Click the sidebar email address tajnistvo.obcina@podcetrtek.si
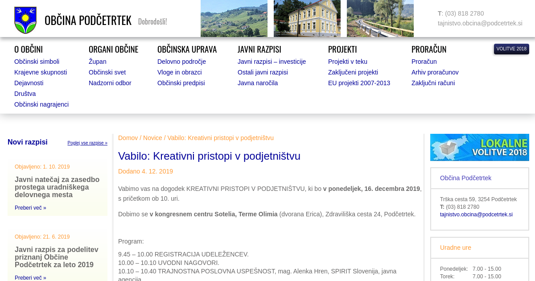This screenshot has height=281, width=535. point(476,215)
